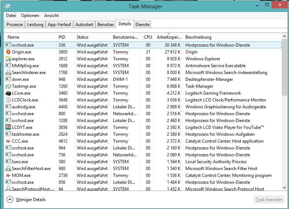Click the SearchProtocolHost icon
This screenshot has width=289, height=209.
point(8,188)
